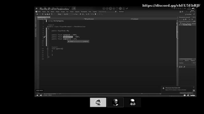Click the Share arrow on the video
The image size is (204, 114).
coord(193,9)
